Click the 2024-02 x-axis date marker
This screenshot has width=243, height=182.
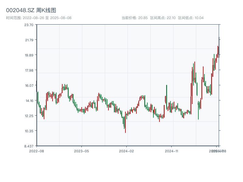point(126,151)
